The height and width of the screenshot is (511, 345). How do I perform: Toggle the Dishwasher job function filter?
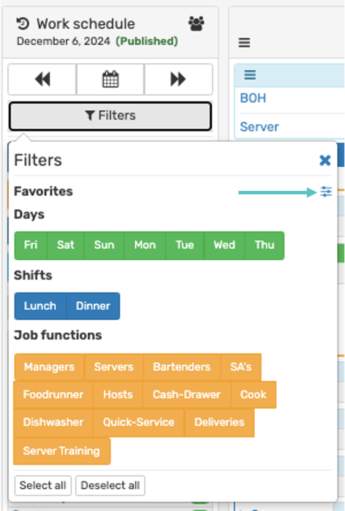pos(53,422)
